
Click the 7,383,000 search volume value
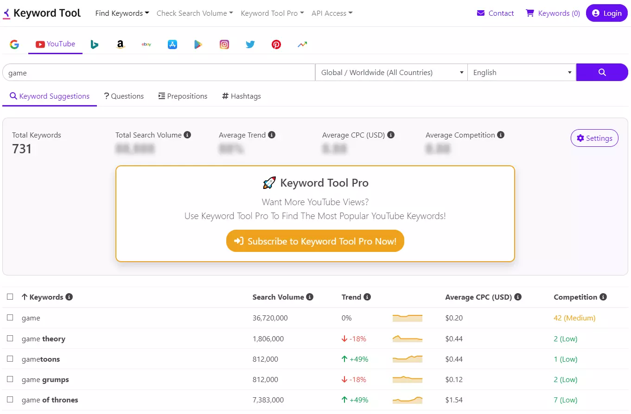[268, 400]
